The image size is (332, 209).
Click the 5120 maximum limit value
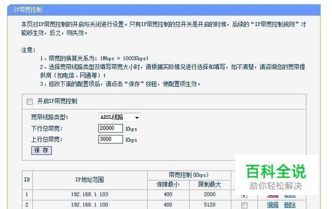pos(210,205)
